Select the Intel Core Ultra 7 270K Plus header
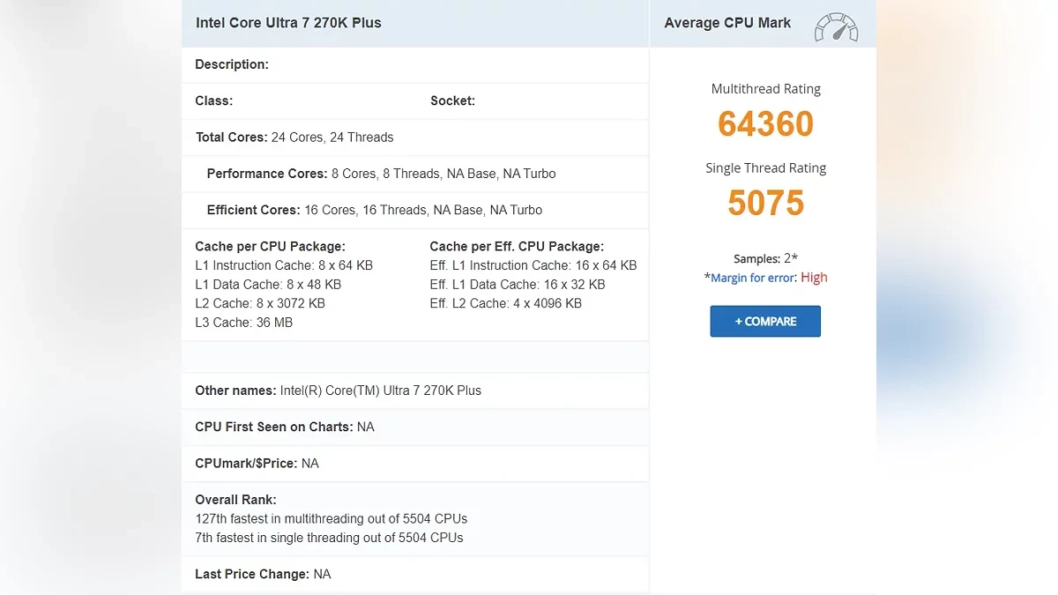The image size is (1058, 595). tap(288, 22)
